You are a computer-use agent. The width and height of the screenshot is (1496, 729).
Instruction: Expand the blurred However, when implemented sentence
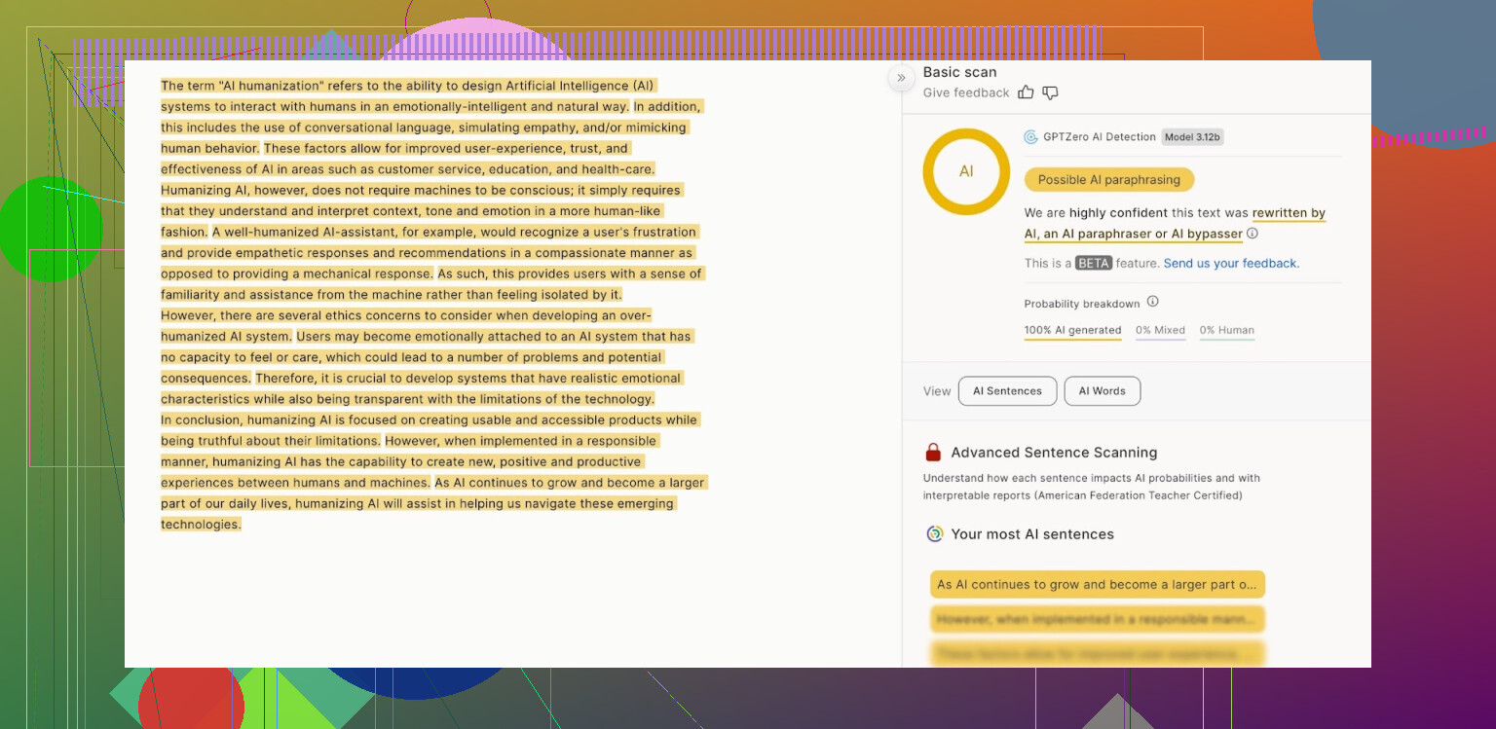pyautogui.click(x=1097, y=619)
